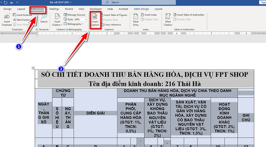266x147 pixels.
Task: Click Insert Index
Action: tap(149, 15)
